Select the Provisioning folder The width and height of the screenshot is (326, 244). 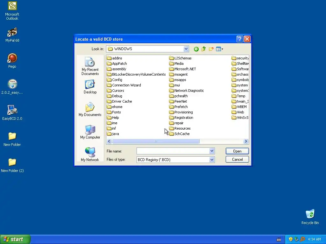181,112
